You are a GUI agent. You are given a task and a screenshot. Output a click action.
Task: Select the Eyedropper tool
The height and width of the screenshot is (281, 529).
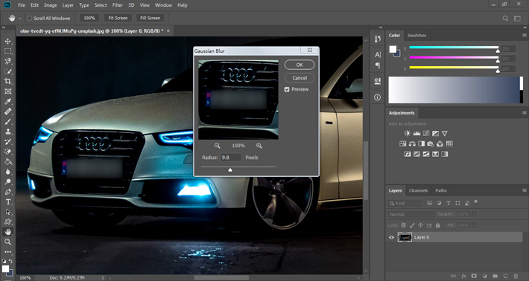7,101
